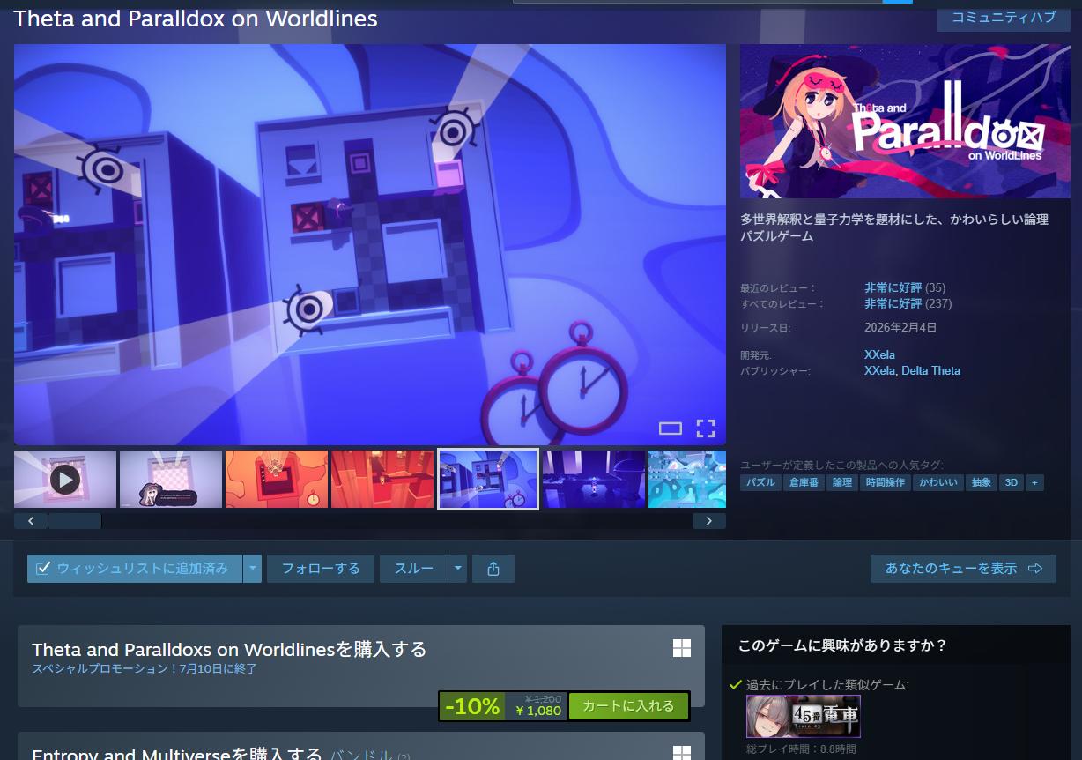This screenshot has width=1082, height=760.
Task: Open developer XXela link
Action: tap(879, 355)
